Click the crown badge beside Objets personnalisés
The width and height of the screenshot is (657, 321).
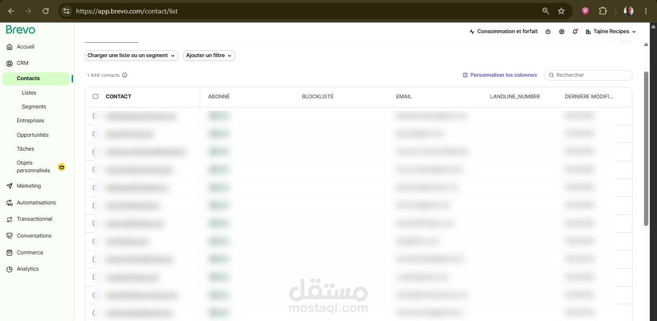pos(62,167)
